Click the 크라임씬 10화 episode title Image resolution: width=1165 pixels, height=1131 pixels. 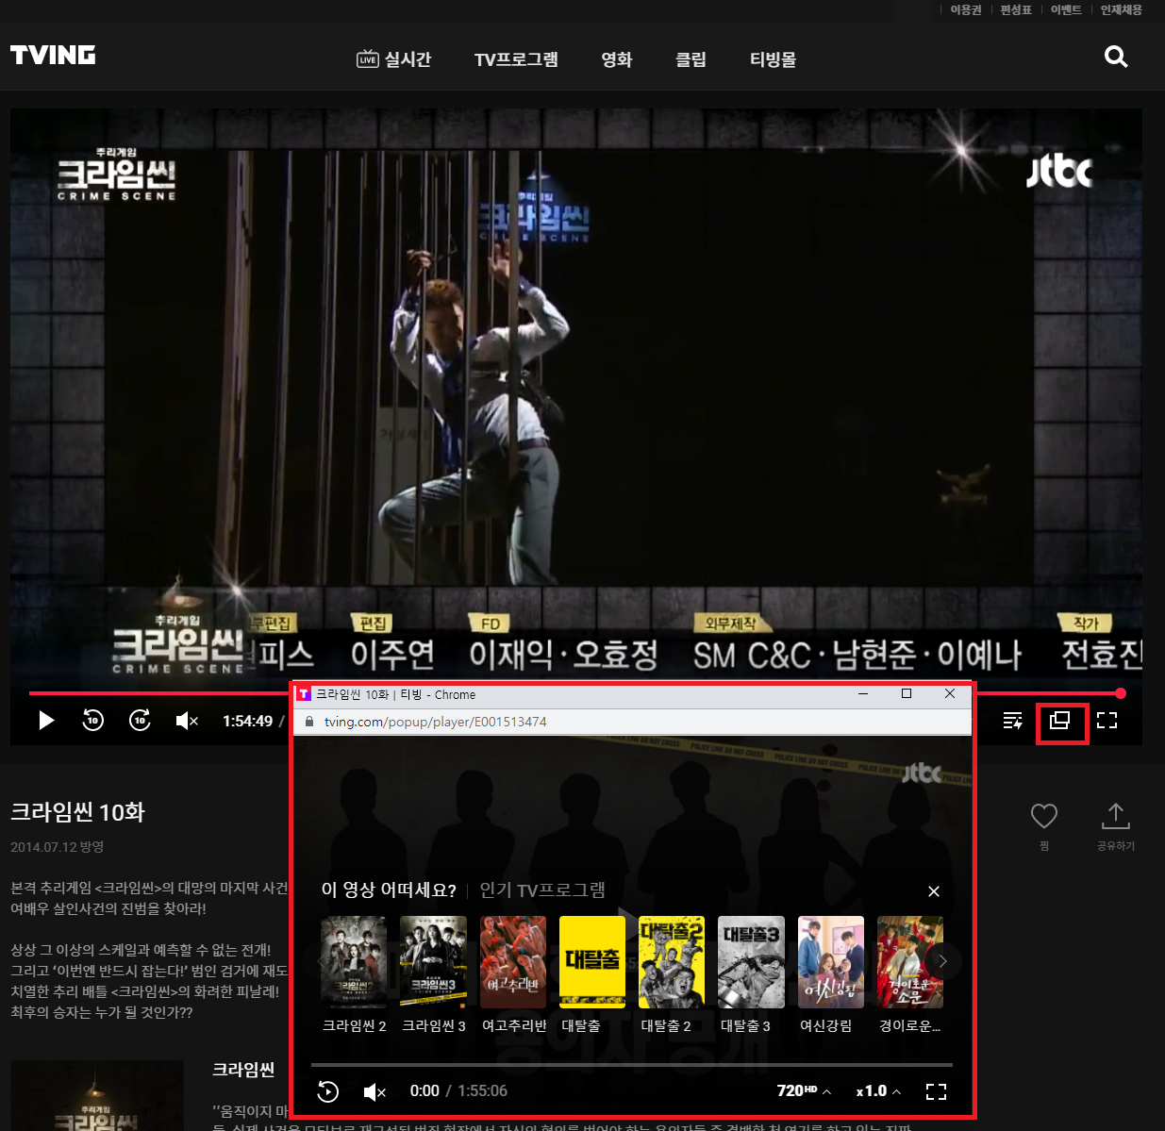tap(77, 812)
